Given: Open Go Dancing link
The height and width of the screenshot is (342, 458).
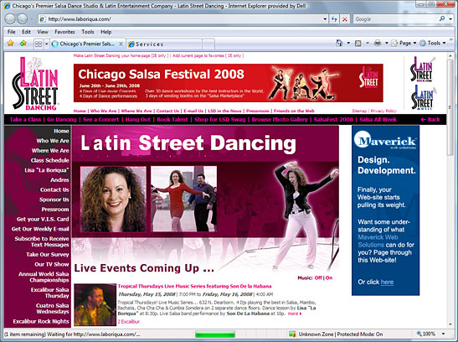Looking at the screenshot, I should tap(62, 119).
